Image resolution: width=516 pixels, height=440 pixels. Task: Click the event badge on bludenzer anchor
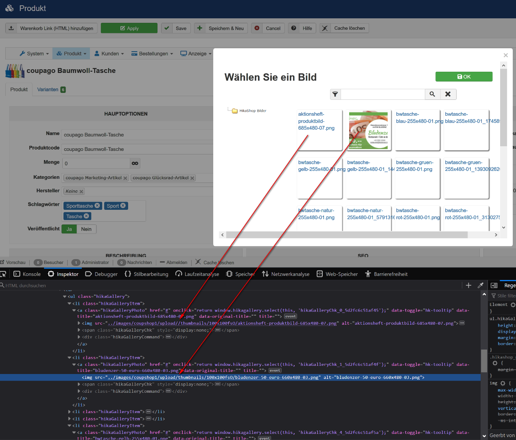tap(275, 370)
